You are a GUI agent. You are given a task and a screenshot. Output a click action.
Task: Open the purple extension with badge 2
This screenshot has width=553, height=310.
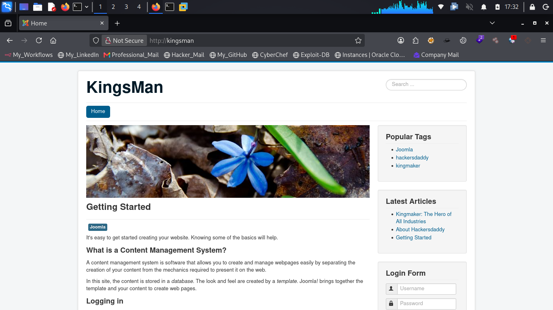[x=480, y=40]
